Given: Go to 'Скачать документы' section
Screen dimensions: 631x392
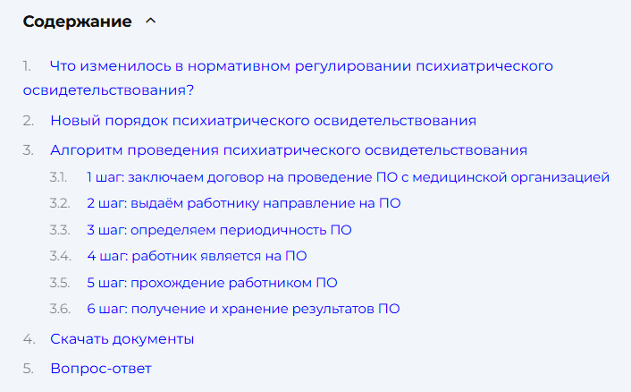Looking at the screenshot, I should (122, 339).
